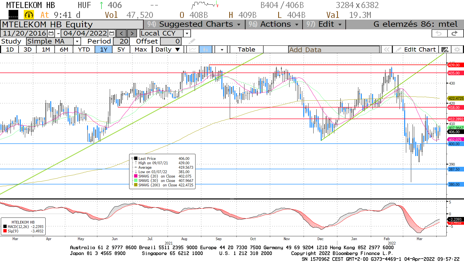Select the 1D range
This screenshot has height=271, width=464.
pos(10,50)
